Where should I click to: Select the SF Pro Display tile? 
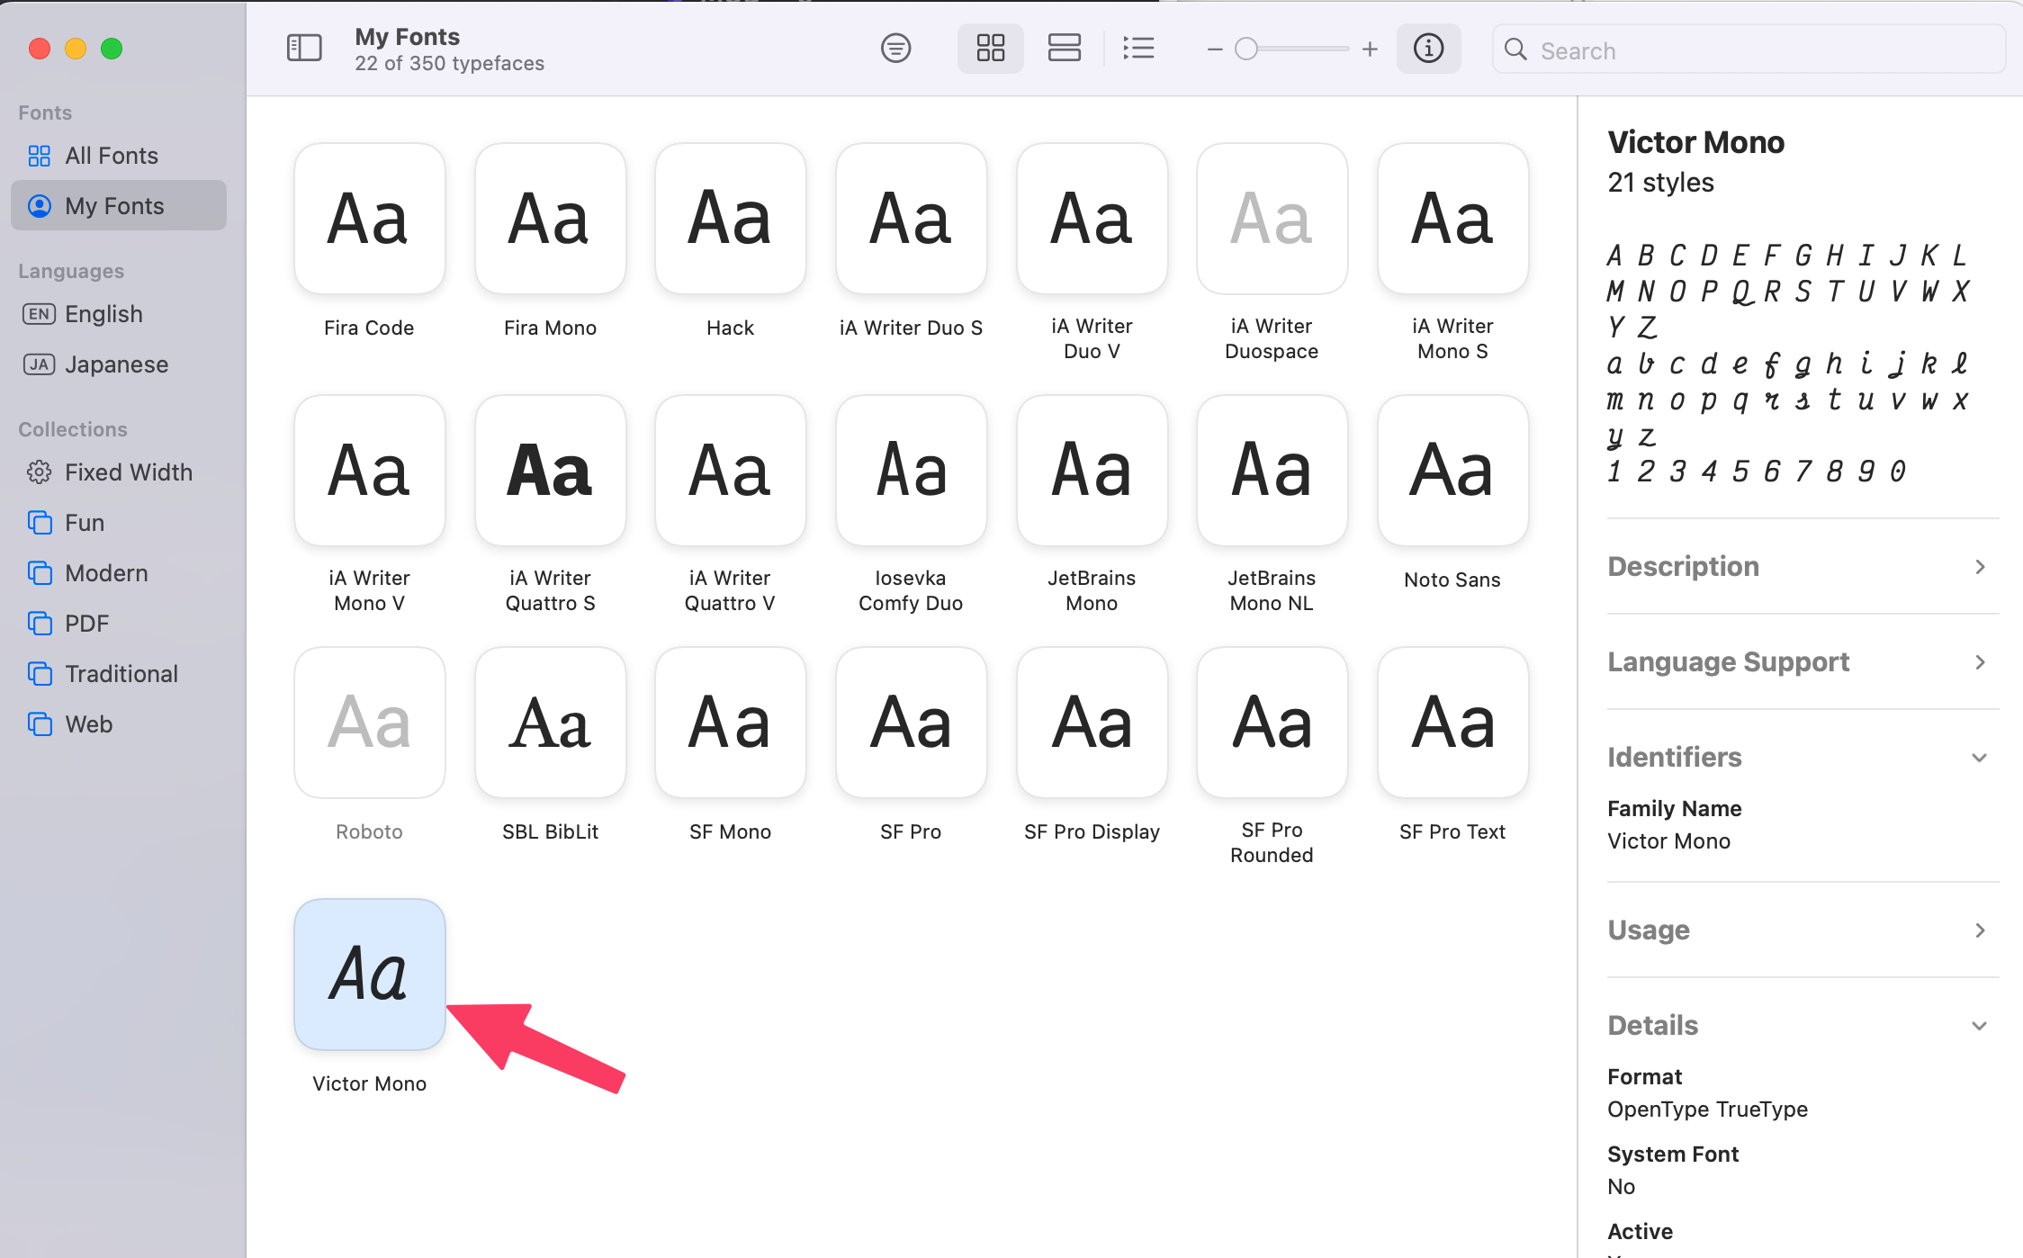click(1092, 723)
